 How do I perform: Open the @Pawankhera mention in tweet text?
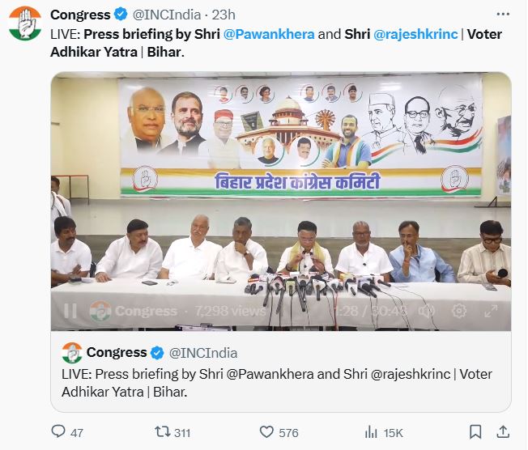pos(269,34)
